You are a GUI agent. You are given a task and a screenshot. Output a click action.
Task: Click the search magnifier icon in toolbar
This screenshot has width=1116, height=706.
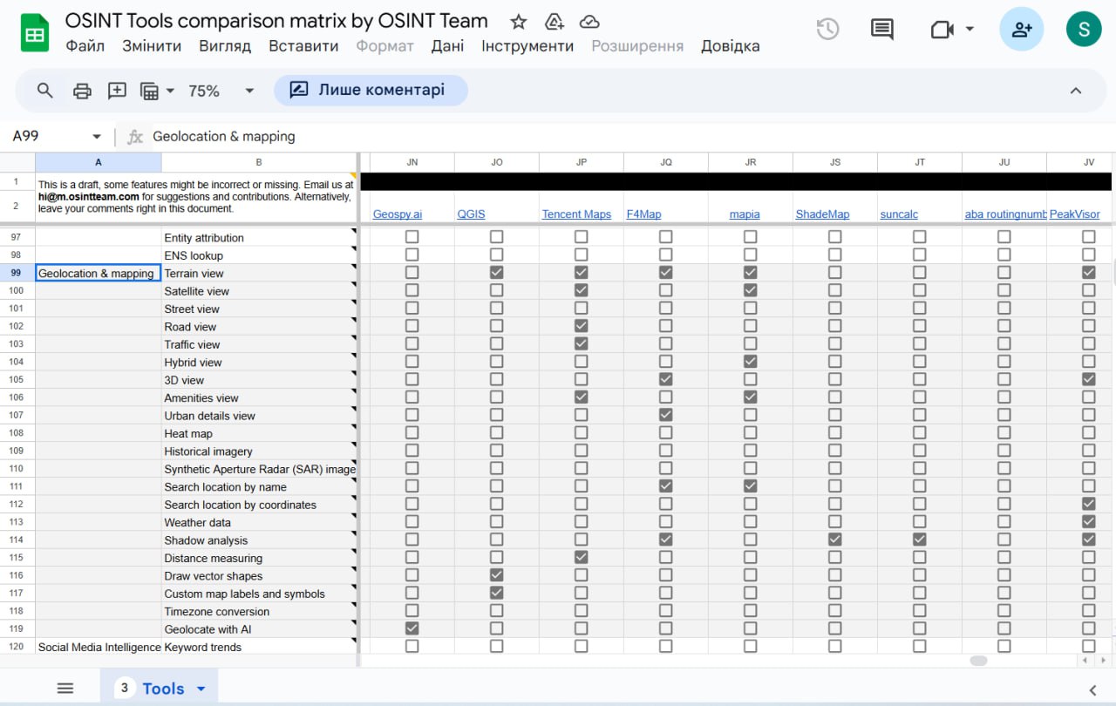point(45,90)
